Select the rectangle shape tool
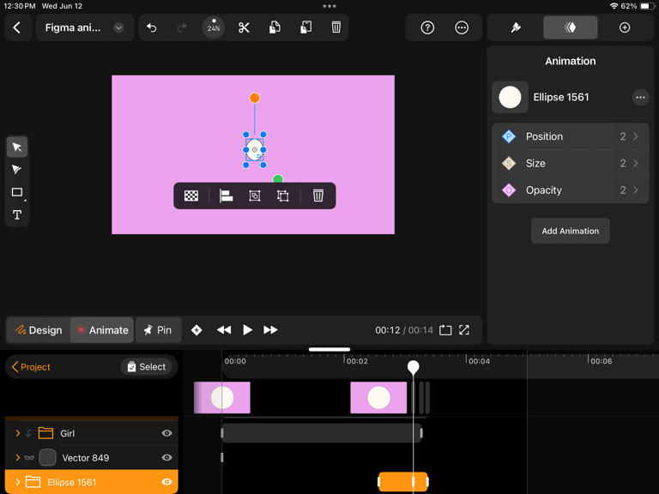The image size is (659, 494). (17, 192)
